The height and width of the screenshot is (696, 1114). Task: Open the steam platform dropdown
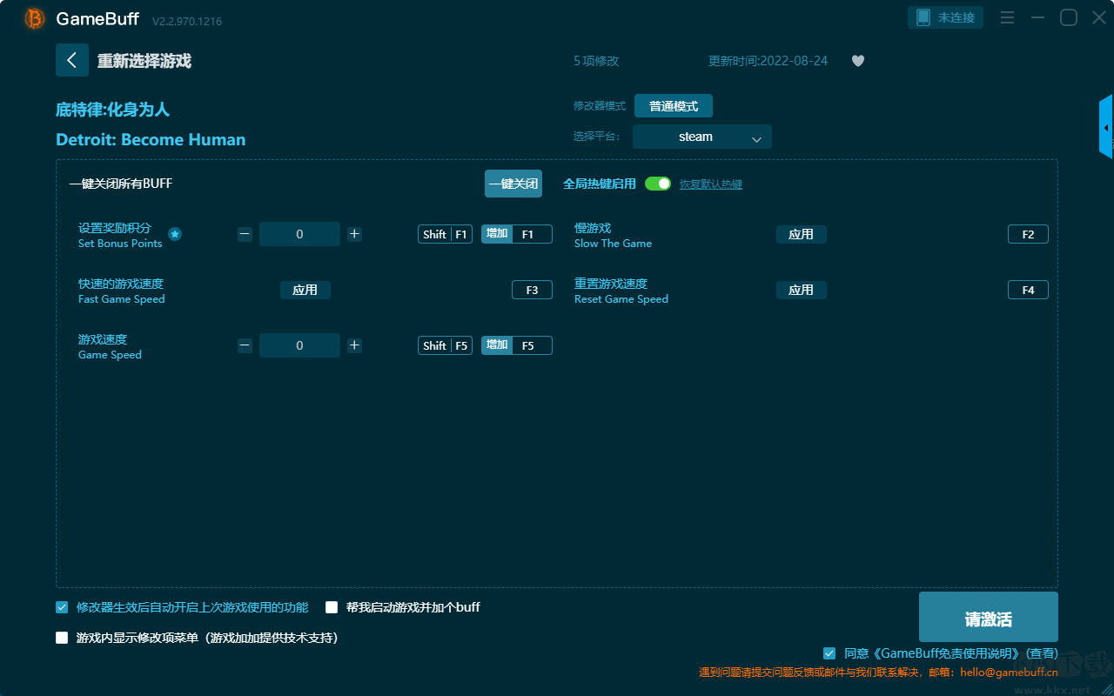pyautogui.click(x=702, y=137)
